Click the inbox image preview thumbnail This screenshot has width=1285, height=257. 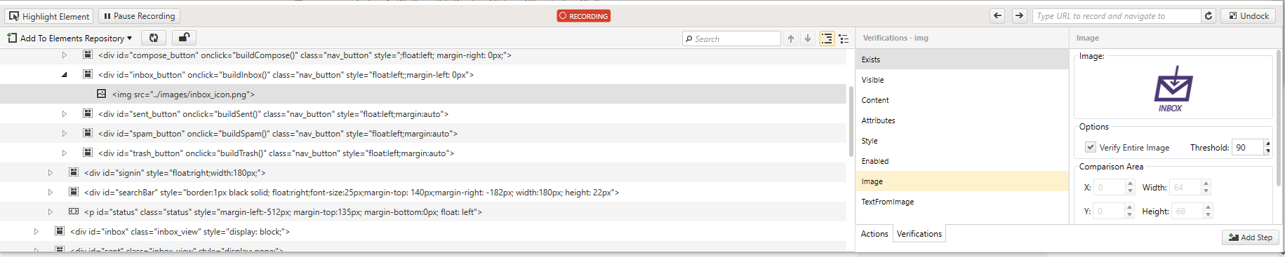click(1173, 89)
